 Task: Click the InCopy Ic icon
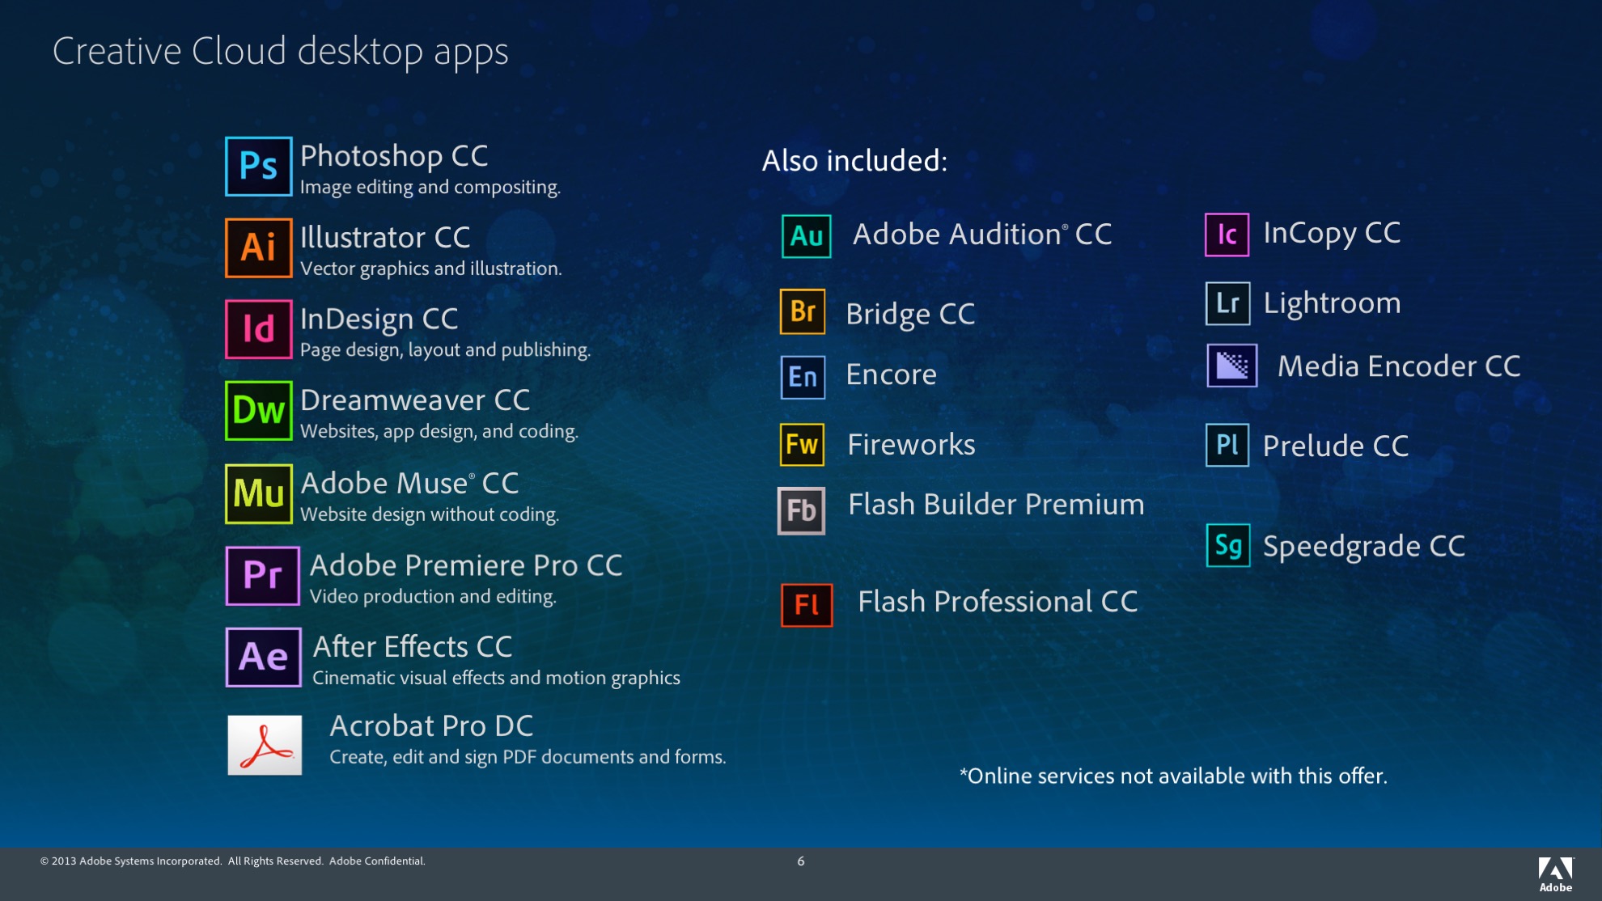(x=1227, y=235)
